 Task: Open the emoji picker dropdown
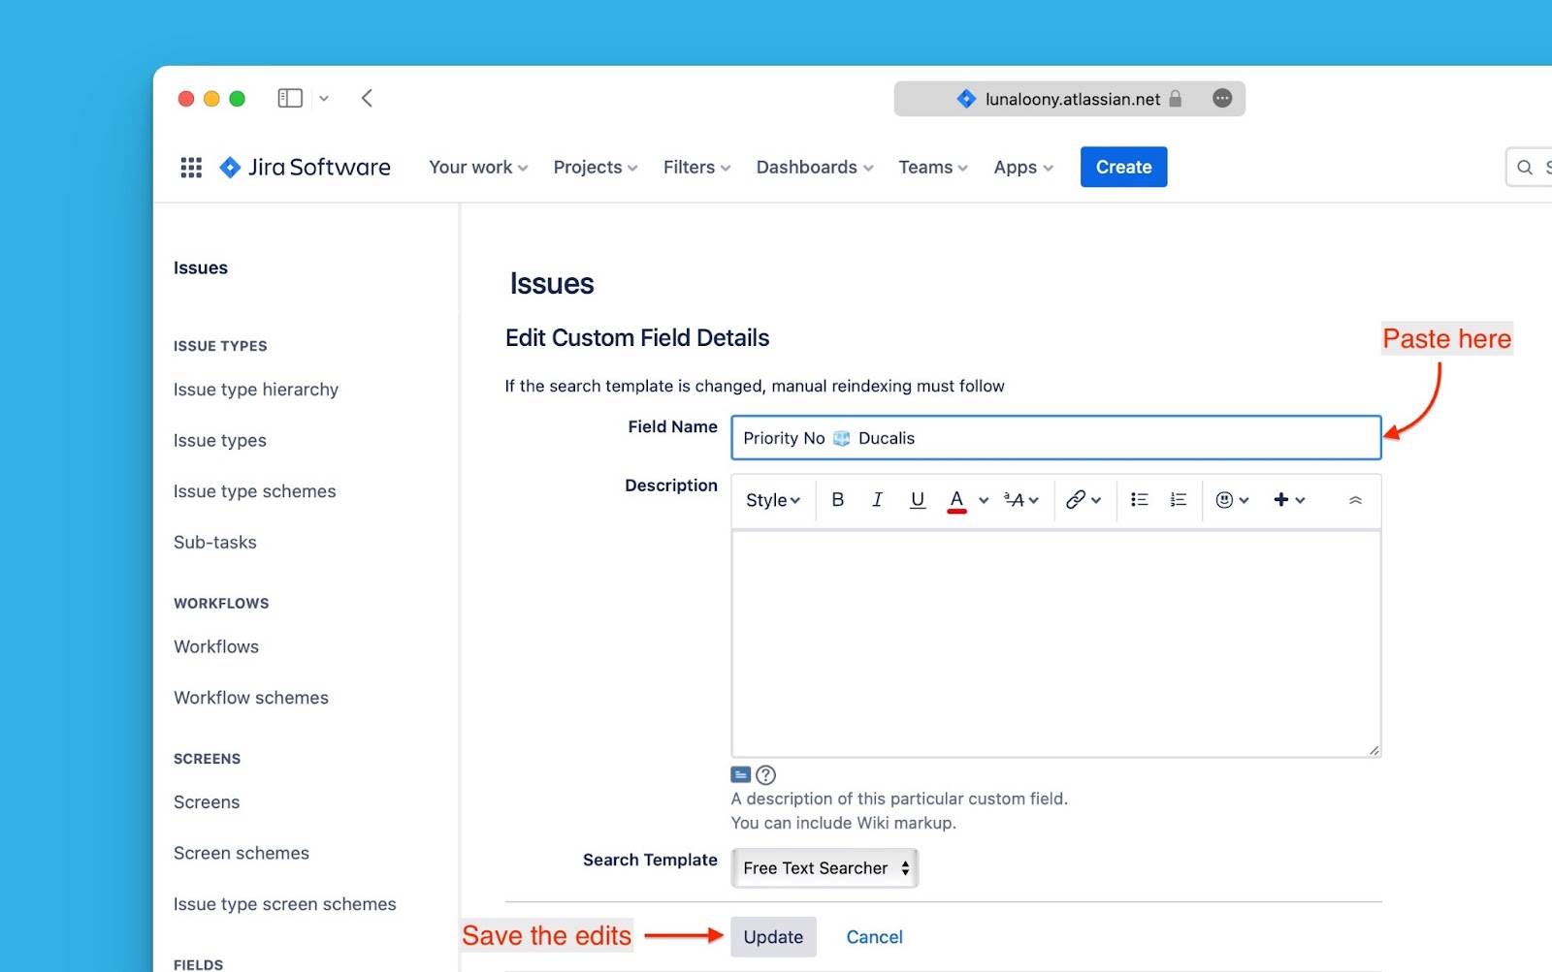pyautogui.click(x=1232, y=500)
